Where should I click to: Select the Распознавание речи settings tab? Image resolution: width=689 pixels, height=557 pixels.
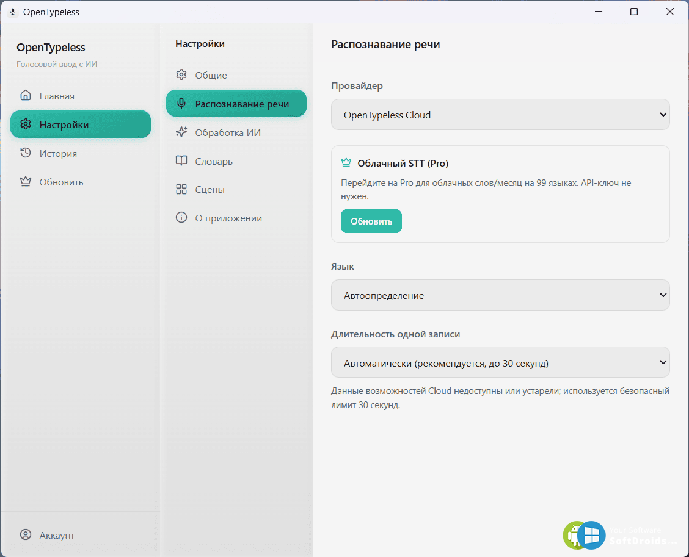(236, 104)
